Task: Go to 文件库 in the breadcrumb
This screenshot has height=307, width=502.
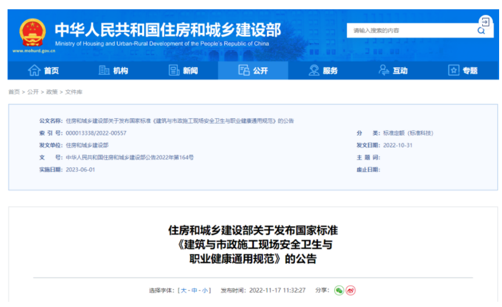Action: [74, 92]
